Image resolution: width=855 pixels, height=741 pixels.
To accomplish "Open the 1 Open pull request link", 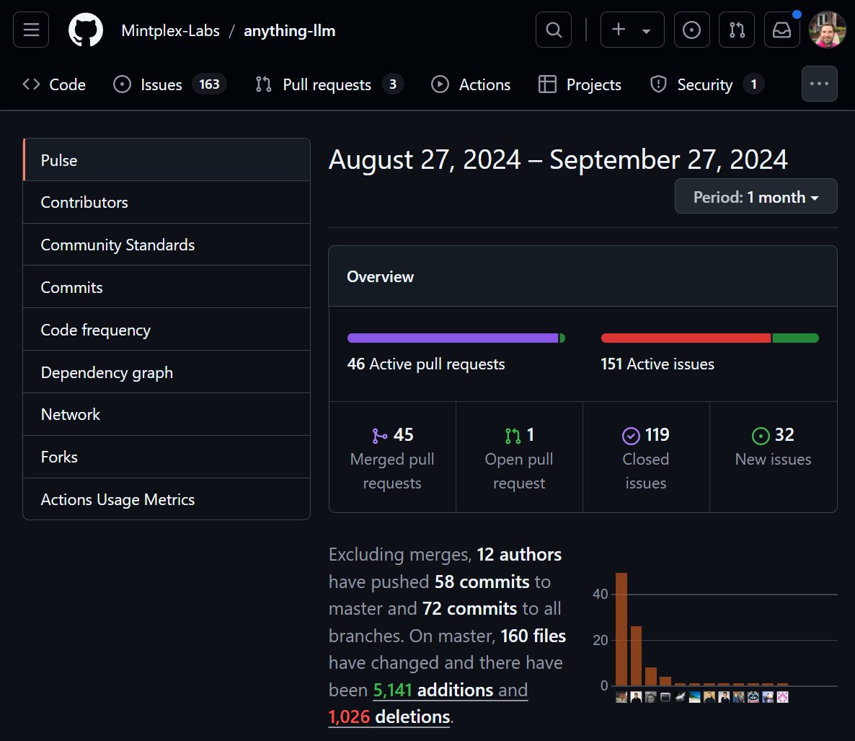I will (519, 458).
